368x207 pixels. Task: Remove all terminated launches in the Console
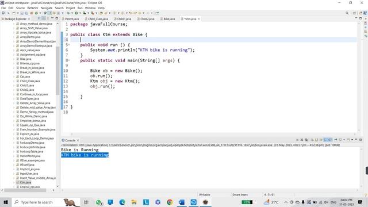[x=306, y=140]
